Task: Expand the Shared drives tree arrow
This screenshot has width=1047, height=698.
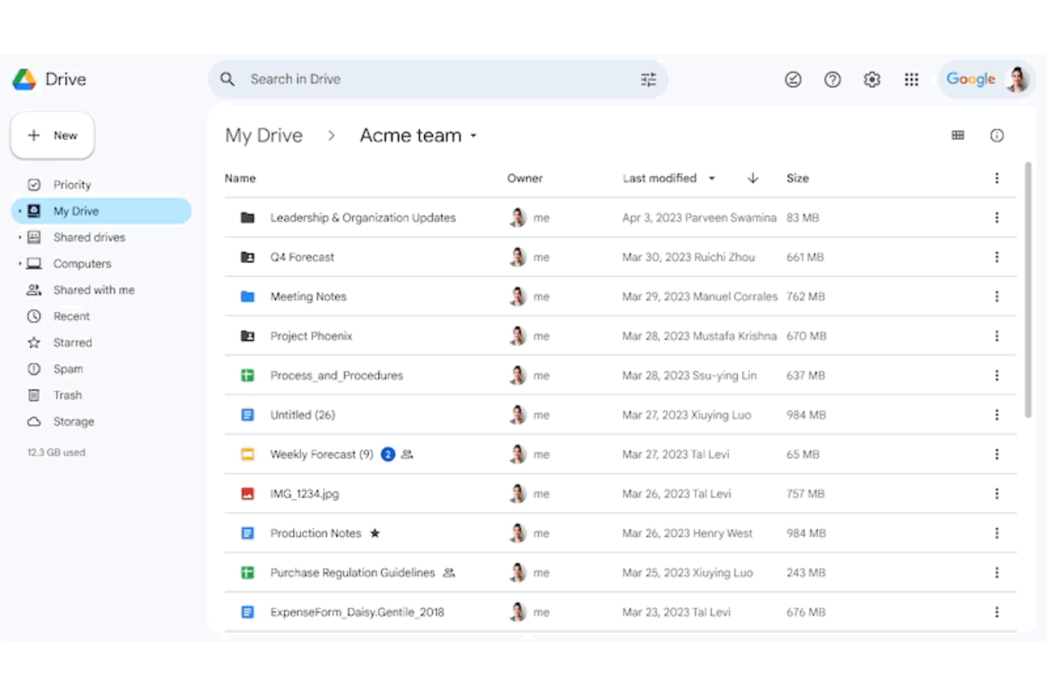Action: click(20, 238)
